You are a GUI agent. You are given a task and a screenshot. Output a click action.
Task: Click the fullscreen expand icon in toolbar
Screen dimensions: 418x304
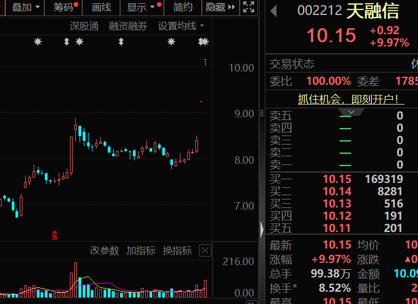click(248, 7)
